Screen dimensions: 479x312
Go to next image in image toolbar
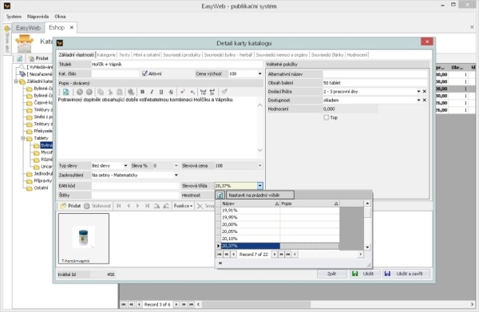click(x=138, y=206)
